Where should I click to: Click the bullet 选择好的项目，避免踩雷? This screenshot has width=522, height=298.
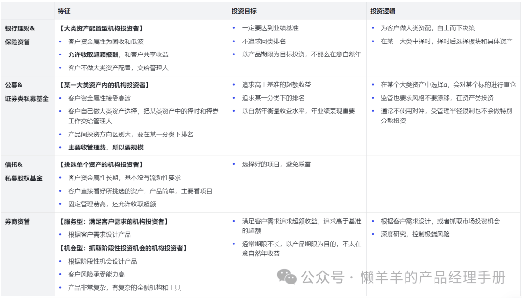pyautogui.click(x=276, y=164)
